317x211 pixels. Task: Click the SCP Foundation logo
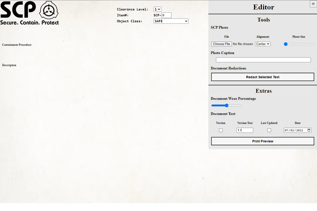[x=49, y=10]
